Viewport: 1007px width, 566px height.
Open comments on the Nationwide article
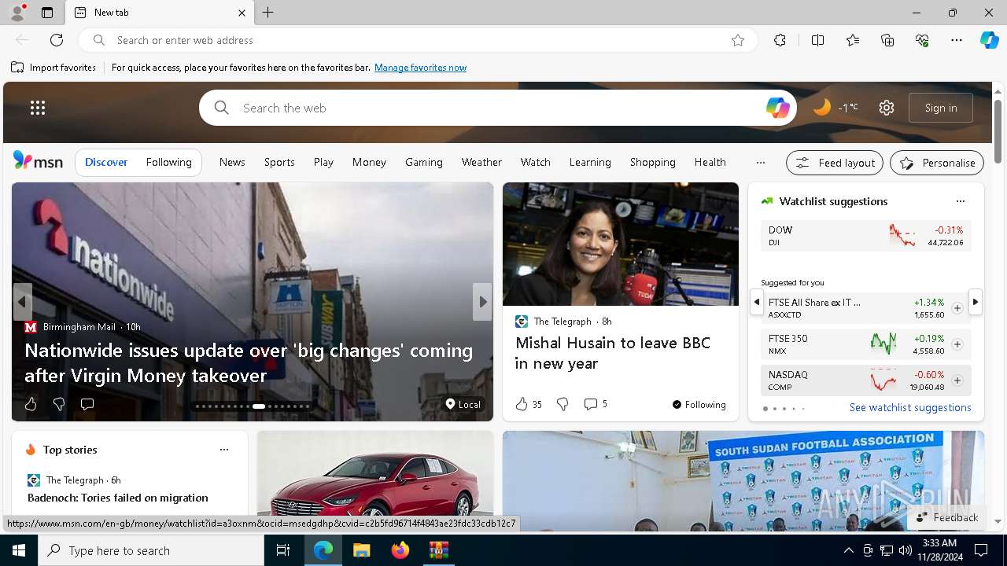point(87,404)
